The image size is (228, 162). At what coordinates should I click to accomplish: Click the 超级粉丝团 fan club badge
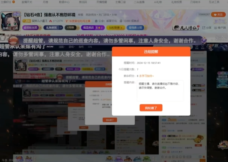[31, 28]
